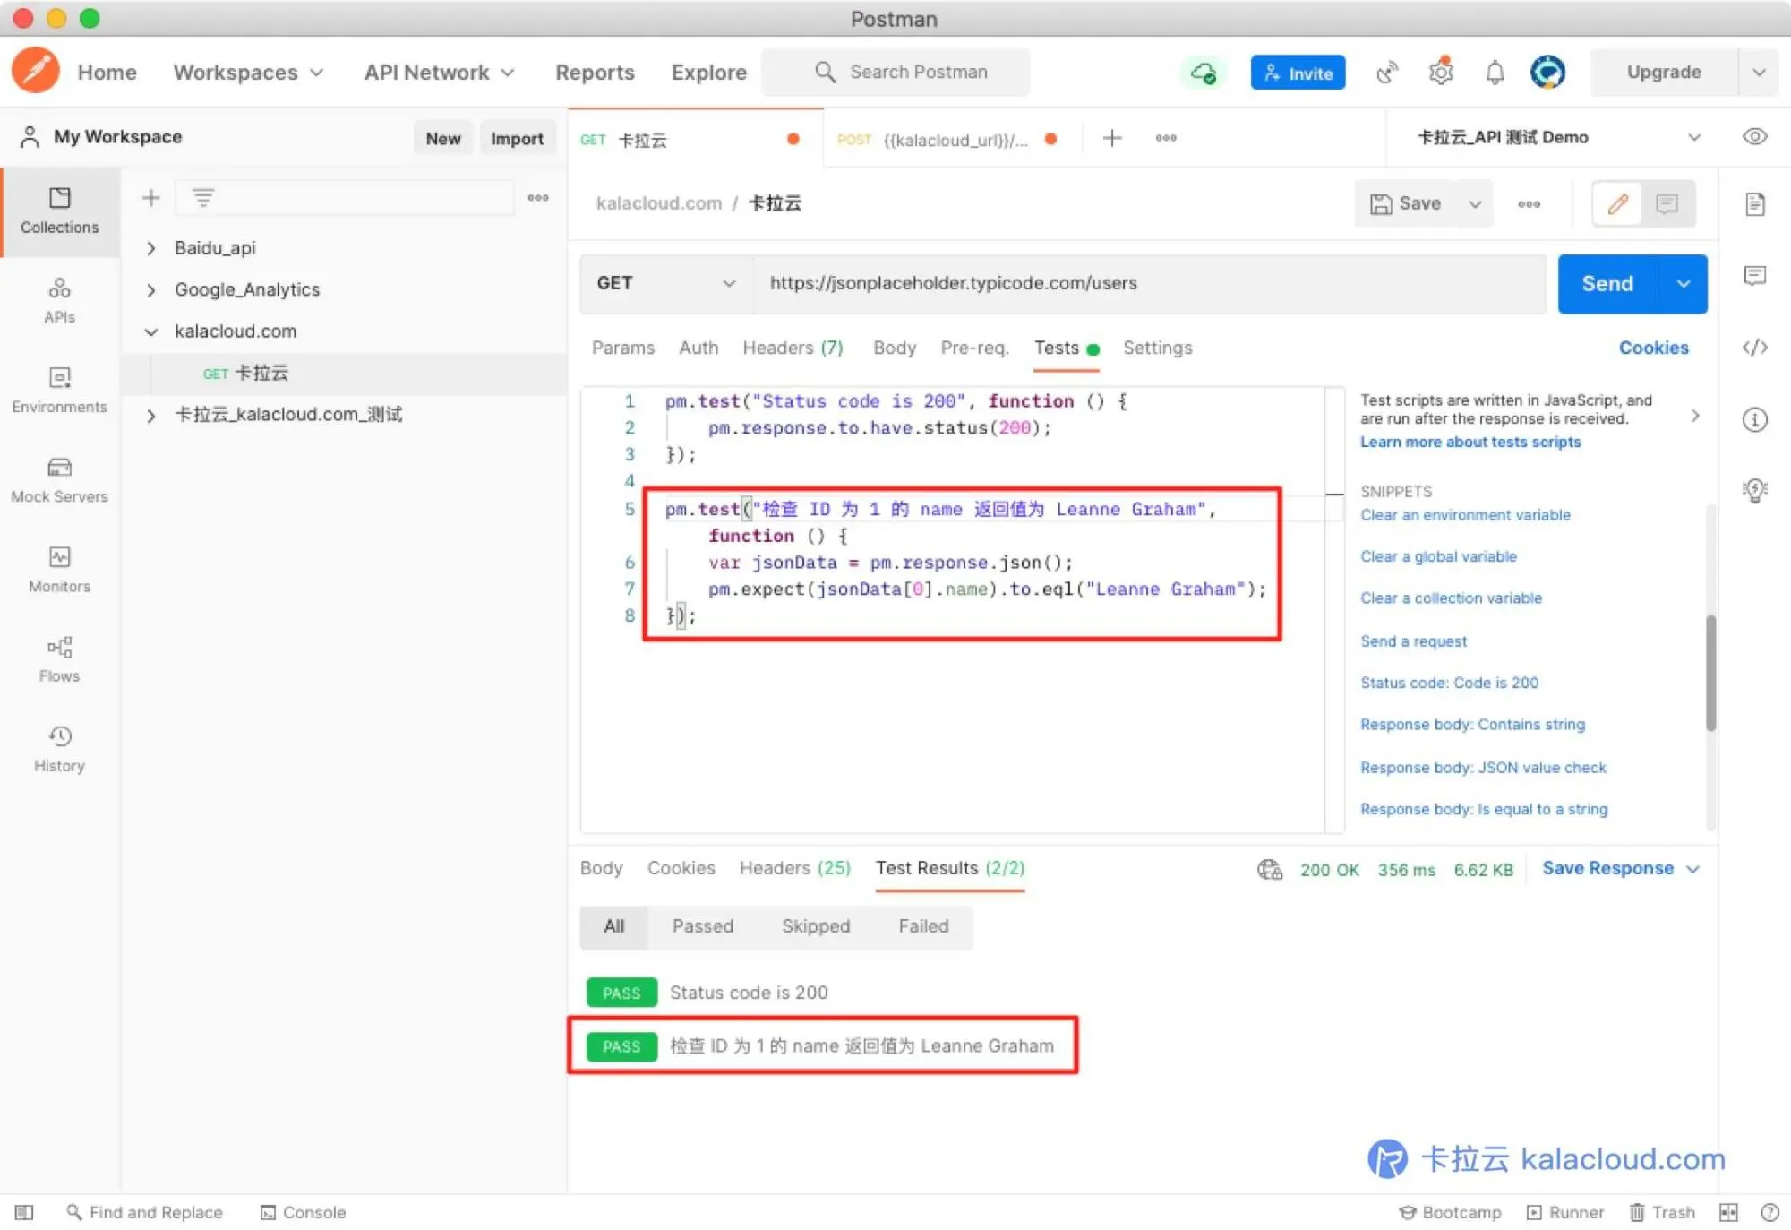Open the notifications bell icon
This screenshot has height=1230, width=1791.
click(x=1495, y=73)
